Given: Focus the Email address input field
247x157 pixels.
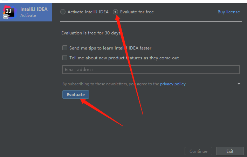Looking at the screenshot, I should [x=151, y=70].
